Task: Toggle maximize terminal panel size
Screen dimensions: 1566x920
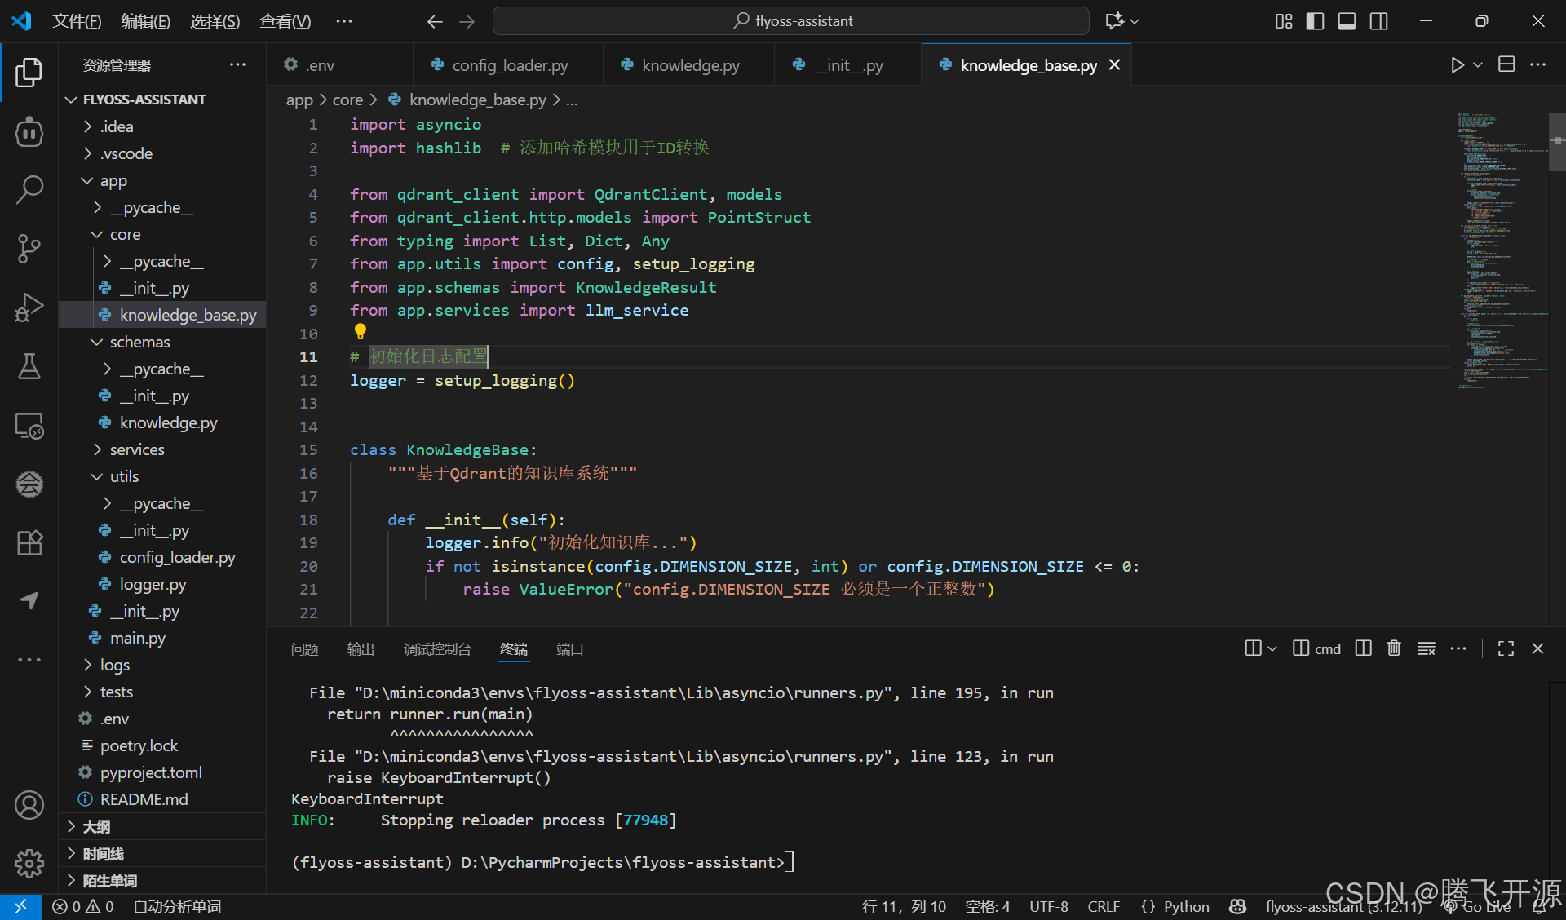Action: point(1506,648)
